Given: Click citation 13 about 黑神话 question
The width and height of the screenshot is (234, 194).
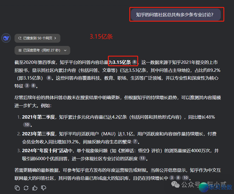Looking at the screenshot, I should click(x=142, y=158).
